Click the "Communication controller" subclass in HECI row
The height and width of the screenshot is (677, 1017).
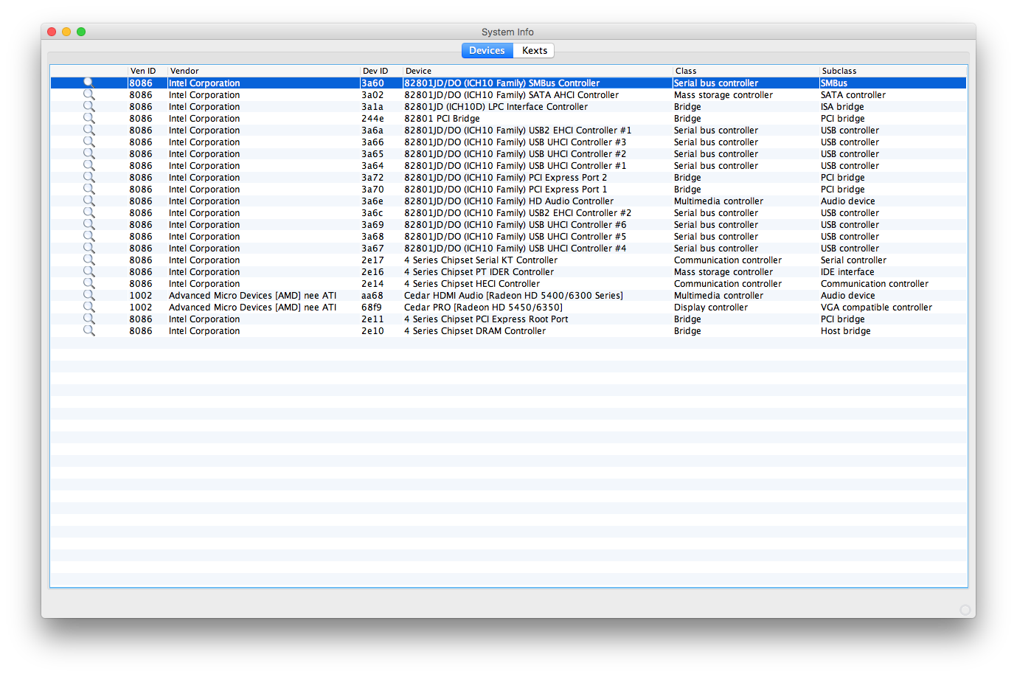(875, 284)
